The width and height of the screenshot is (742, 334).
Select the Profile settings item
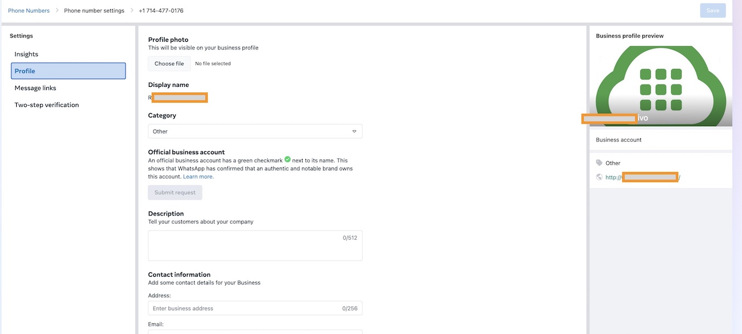pyautogui.click(x=68, y=71)
